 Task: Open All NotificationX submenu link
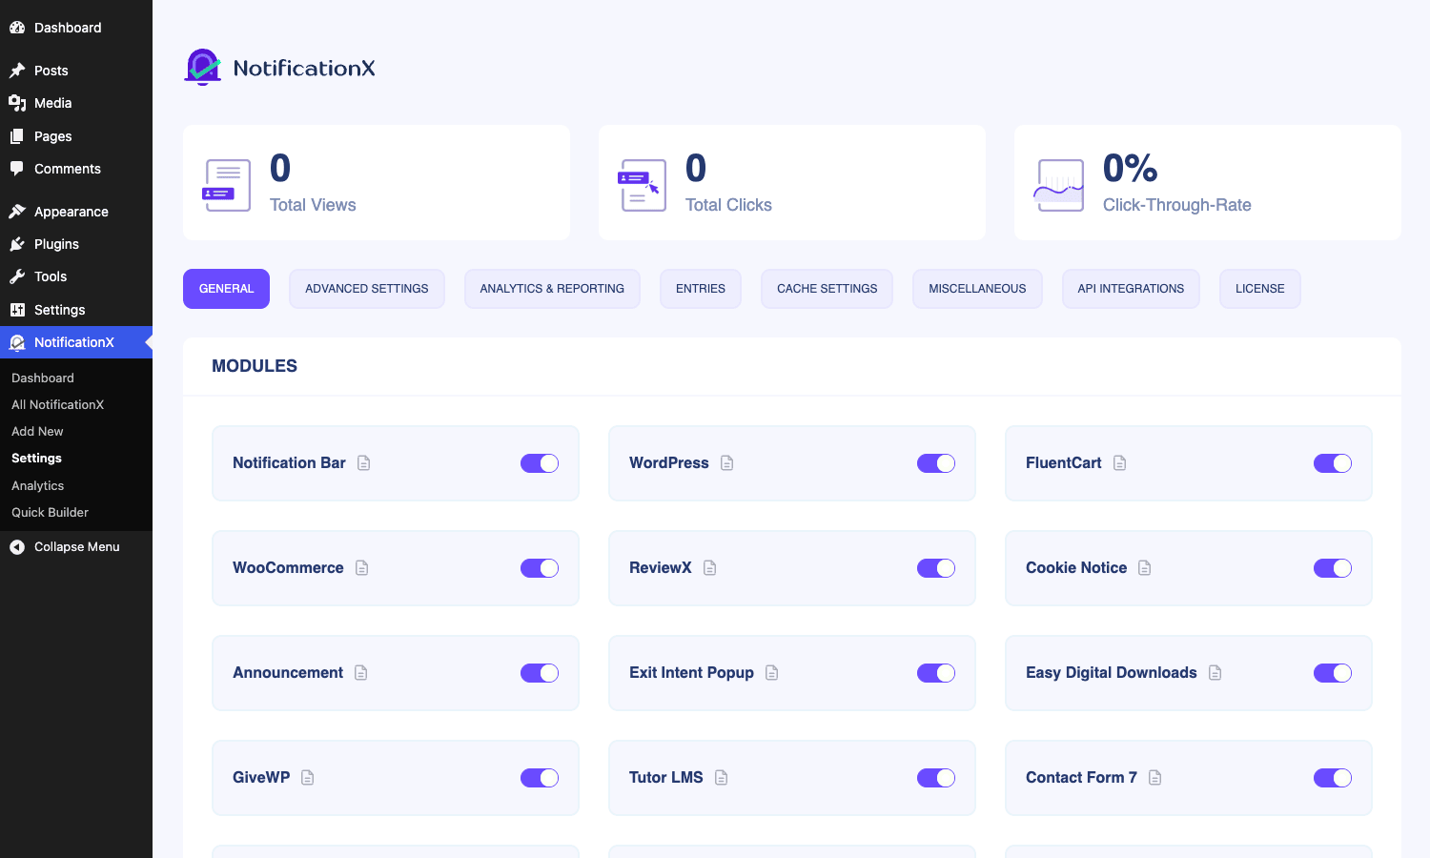tap(57, 405)
